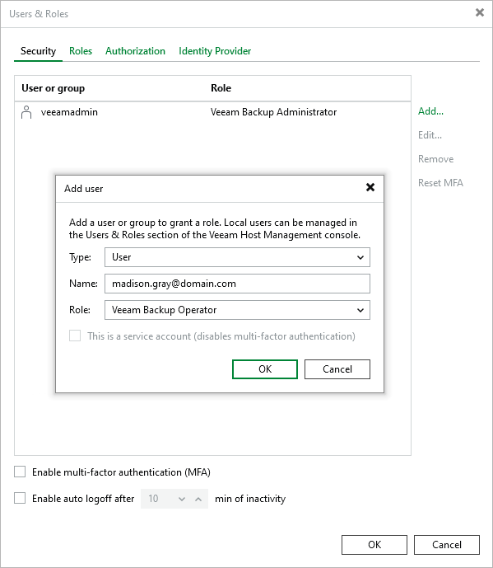
Task: Click the Name input field
Action: point(237,284)
